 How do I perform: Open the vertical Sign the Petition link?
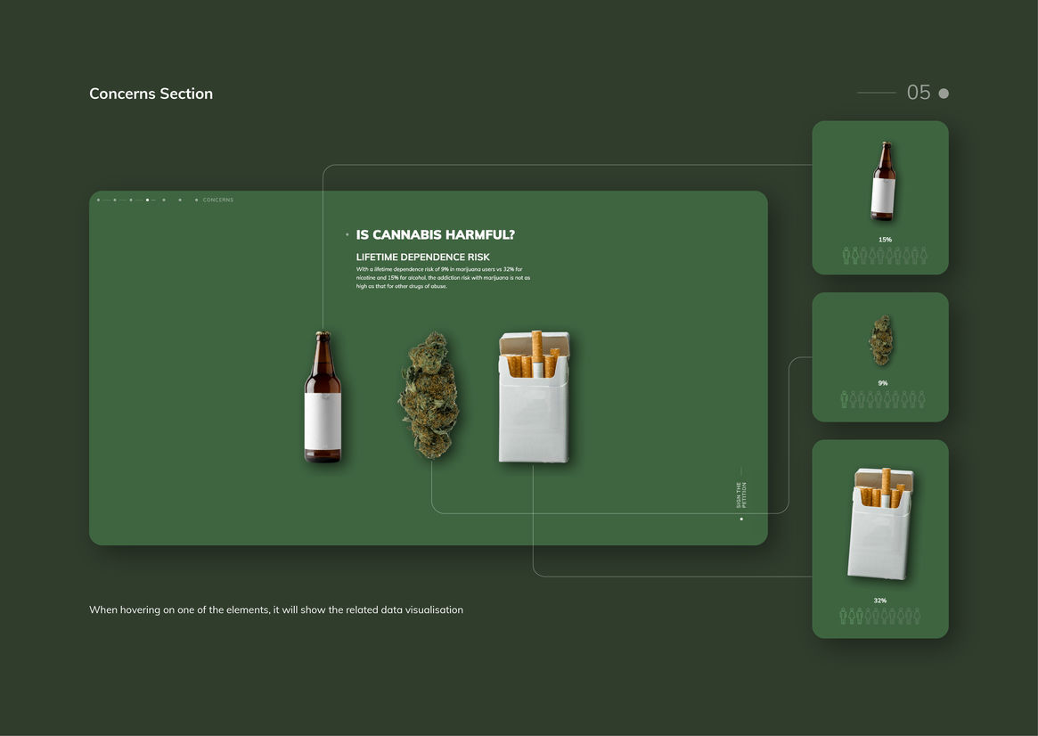740,495
